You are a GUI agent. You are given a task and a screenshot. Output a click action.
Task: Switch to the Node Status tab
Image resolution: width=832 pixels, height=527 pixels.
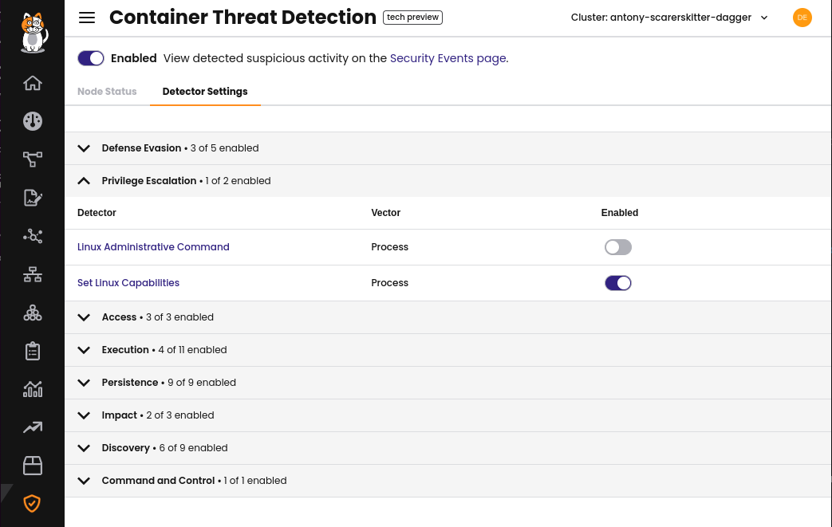pos(107,91)
